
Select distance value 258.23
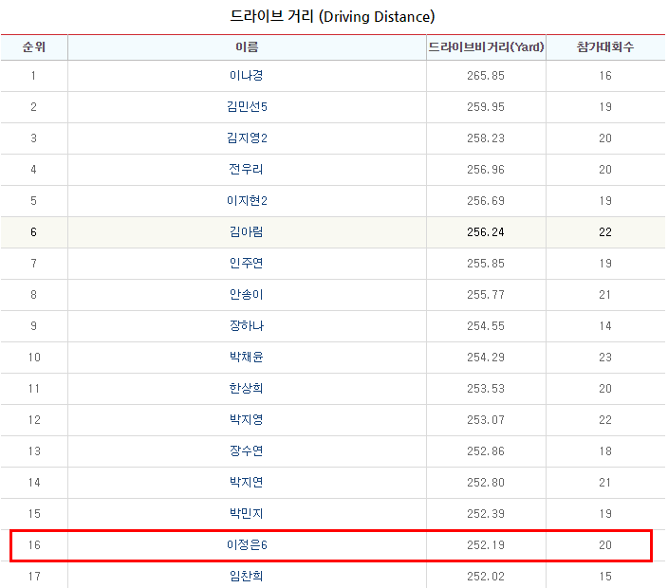pos(486,138)
